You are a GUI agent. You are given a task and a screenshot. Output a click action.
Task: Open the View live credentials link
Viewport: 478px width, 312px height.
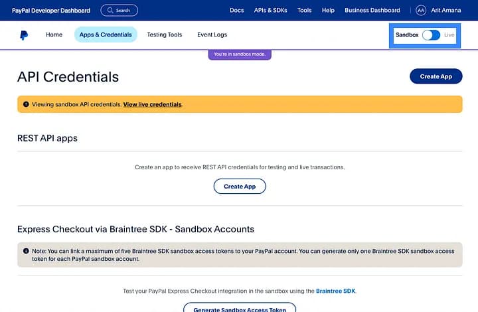click(x=152, y=104)
